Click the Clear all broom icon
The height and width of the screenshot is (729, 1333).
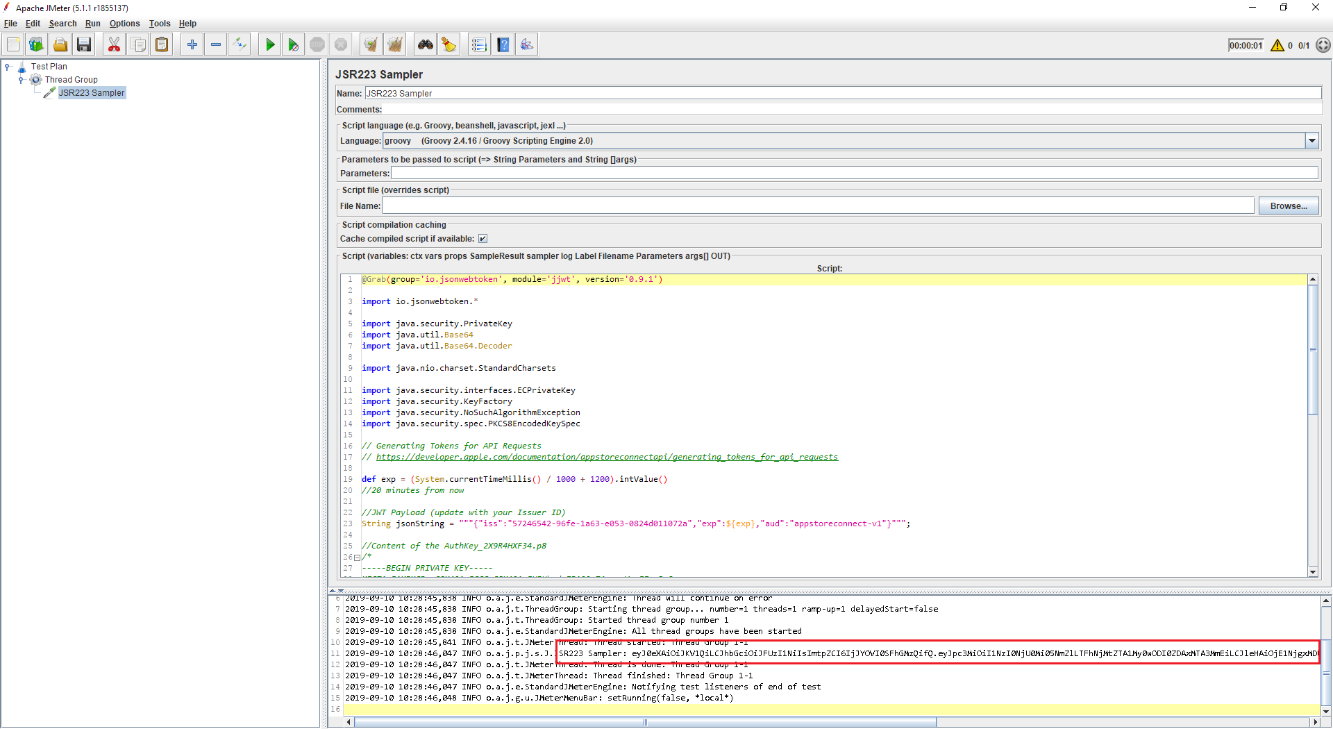tap(394, 45)
